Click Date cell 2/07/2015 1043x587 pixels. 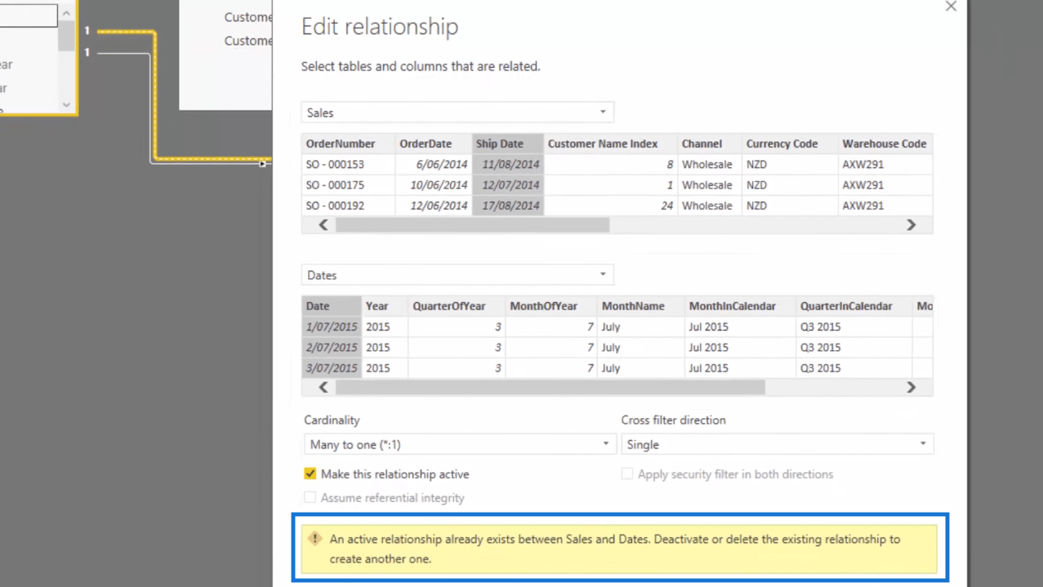[x=332, y=348]
